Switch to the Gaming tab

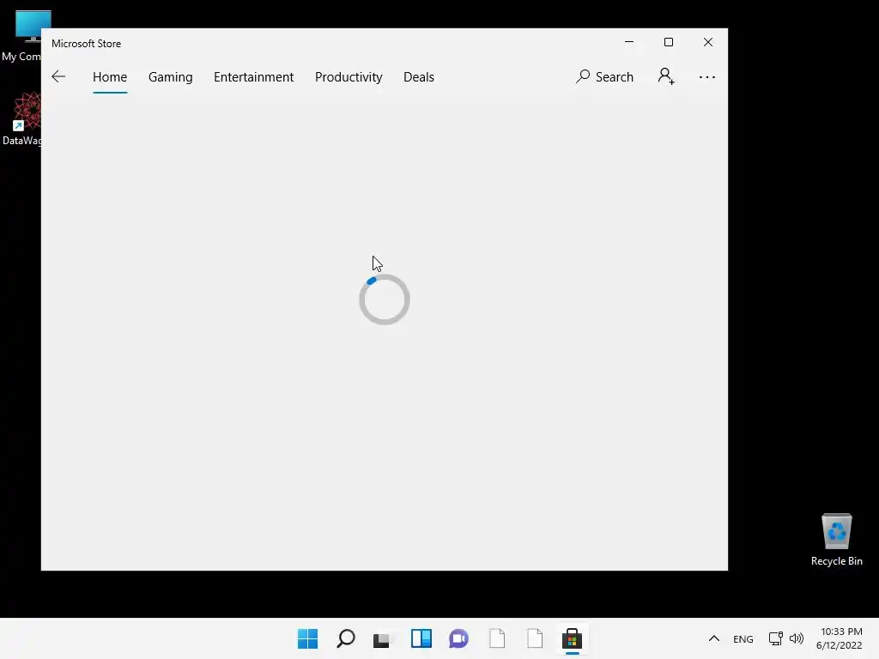[x=171, y=77]
